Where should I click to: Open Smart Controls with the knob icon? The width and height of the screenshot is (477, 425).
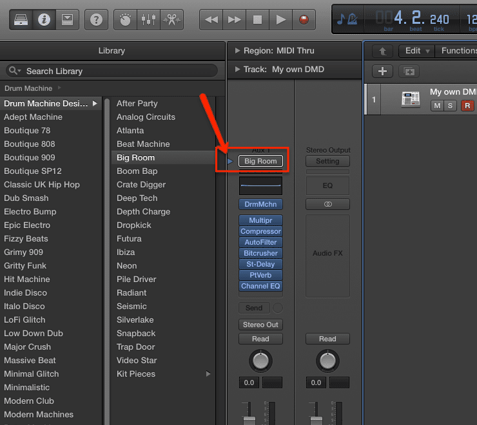click(x=126, y=19)
